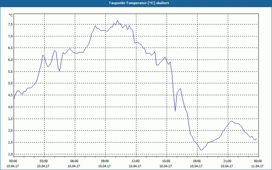
Task: Click the 7,0 y-axis value
Action: [11, 36]
